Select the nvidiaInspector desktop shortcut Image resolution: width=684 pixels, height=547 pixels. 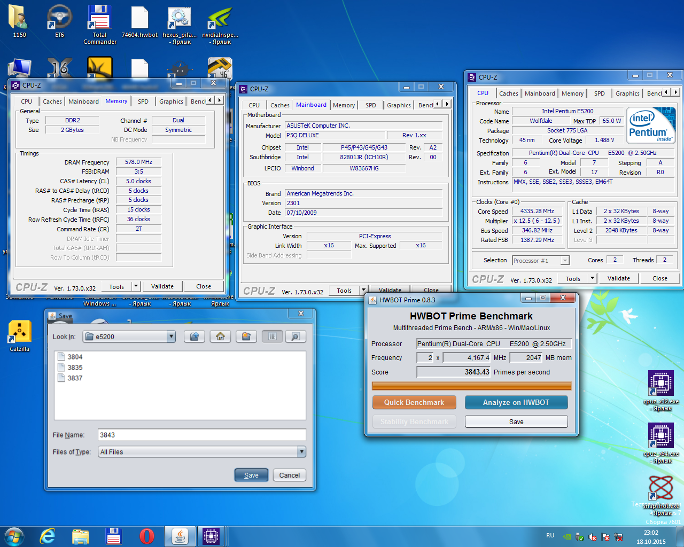[x=220, y=25]
